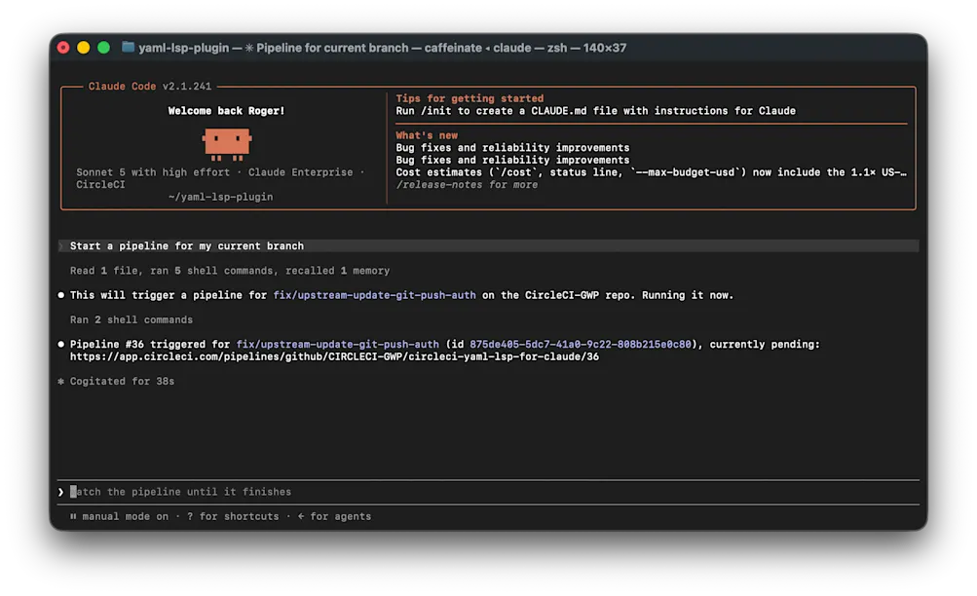Screen dimensions: 977x596
Task: Click 'Claude Code v2.1.241' version label
Action: (150, 87)
